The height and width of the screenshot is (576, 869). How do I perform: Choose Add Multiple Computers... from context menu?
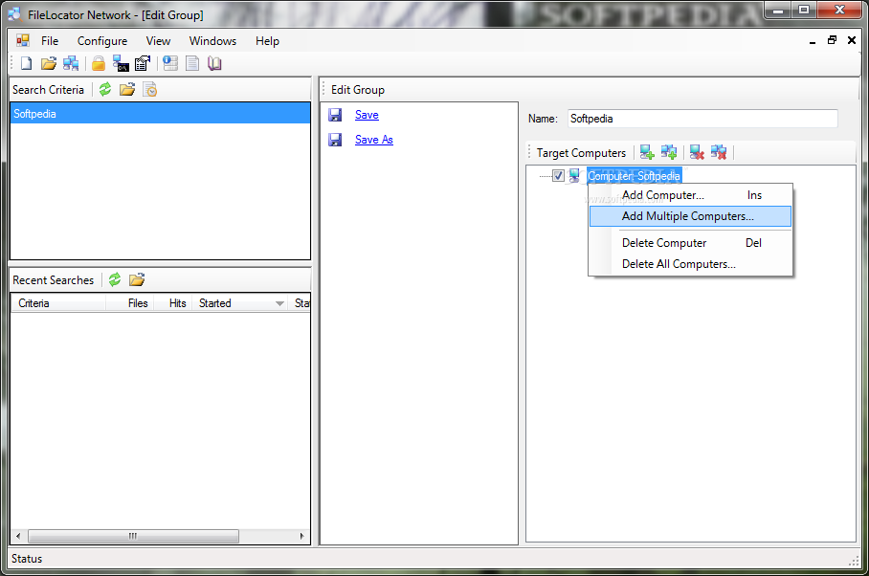click(690, 216)
